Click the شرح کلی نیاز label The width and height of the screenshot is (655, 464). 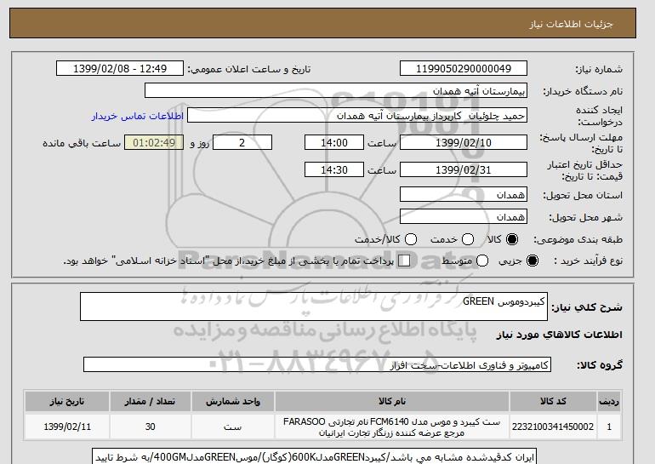click(x=587, y=307)
